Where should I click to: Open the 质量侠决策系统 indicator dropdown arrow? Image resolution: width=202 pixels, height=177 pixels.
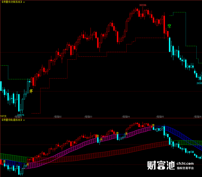point(24,2)
